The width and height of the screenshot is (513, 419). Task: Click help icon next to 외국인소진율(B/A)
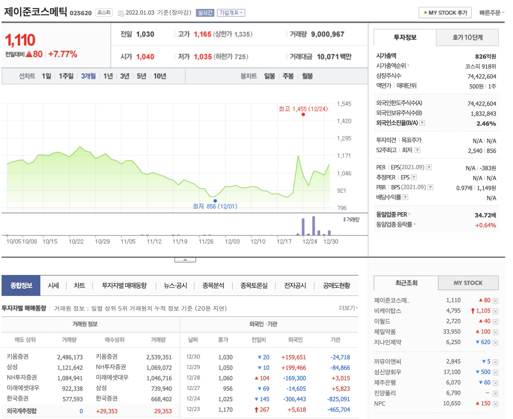tap(422, 123)
